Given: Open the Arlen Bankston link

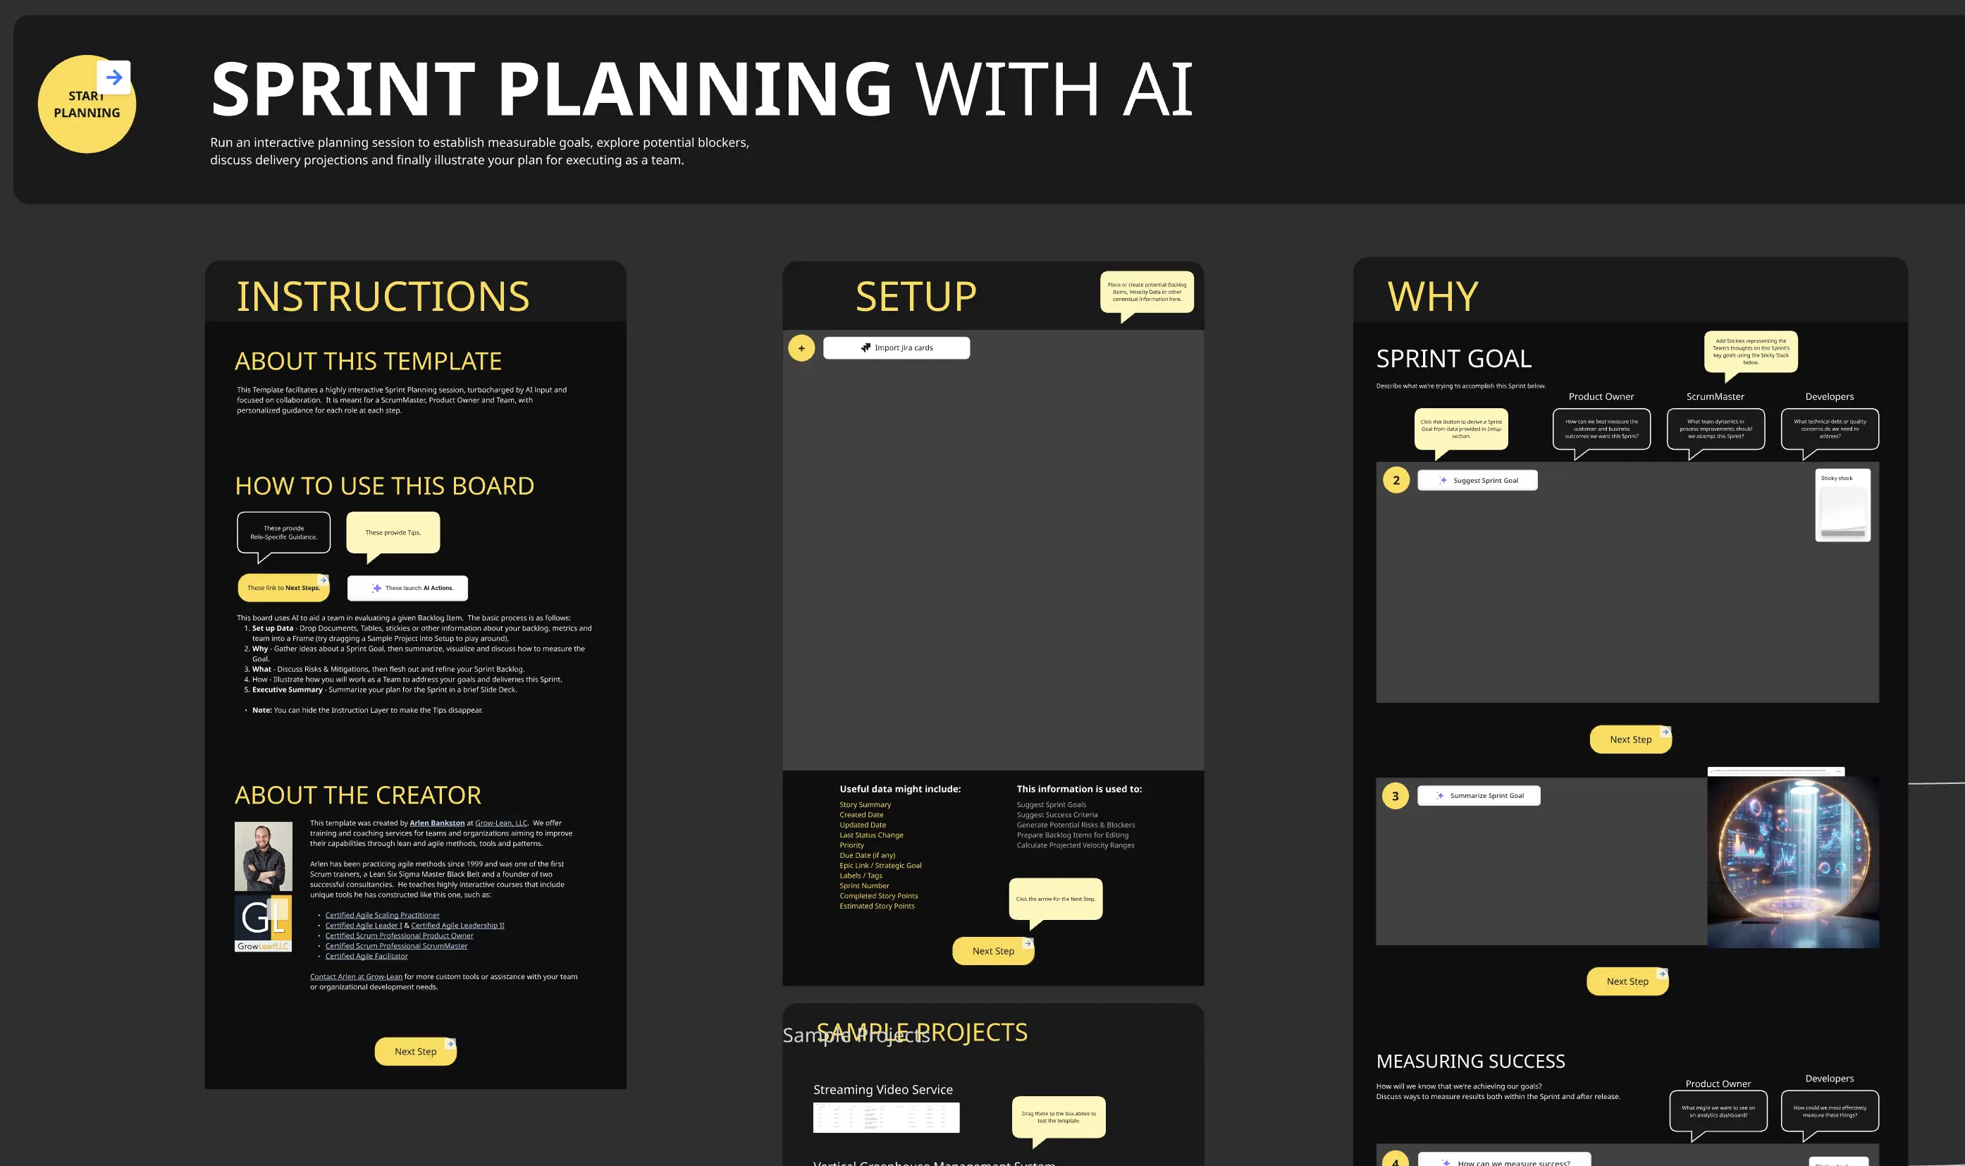Looking at the screenshot, I should (x=437, y=823).
